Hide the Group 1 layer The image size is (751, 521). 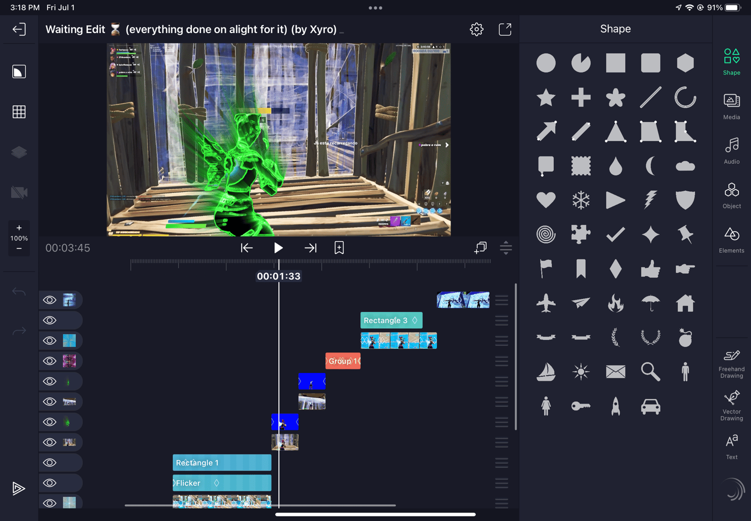50,361
